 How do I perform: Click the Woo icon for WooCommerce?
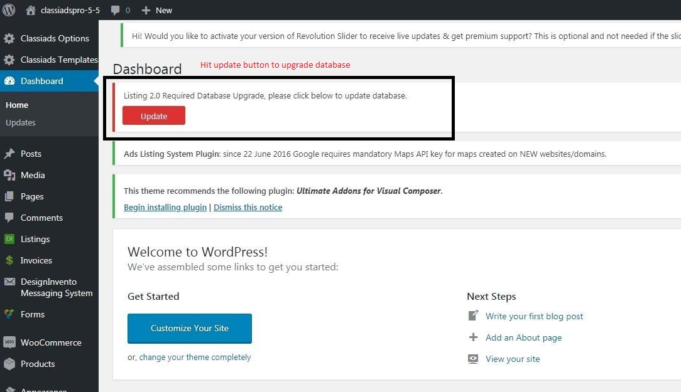(x=9, y=342)
